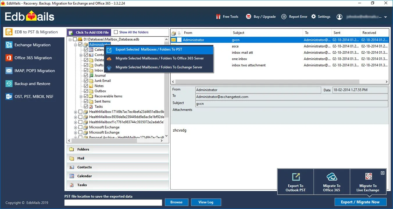Uncheck the Sent Items folder checkbox
This screenshot has width=393, height=209.
[86, 101]
